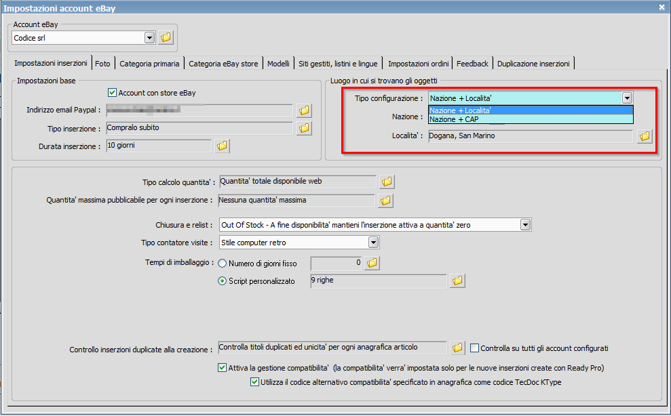
Task: Toggle Account con store eBay checkbox
Action: click(112, 93)
